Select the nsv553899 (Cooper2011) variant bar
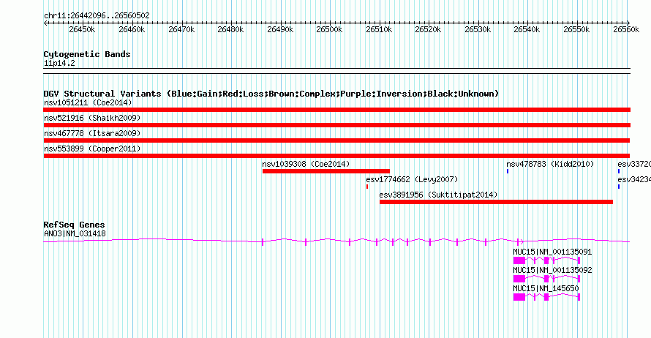651x338 pixels. [x=336, y=156]
